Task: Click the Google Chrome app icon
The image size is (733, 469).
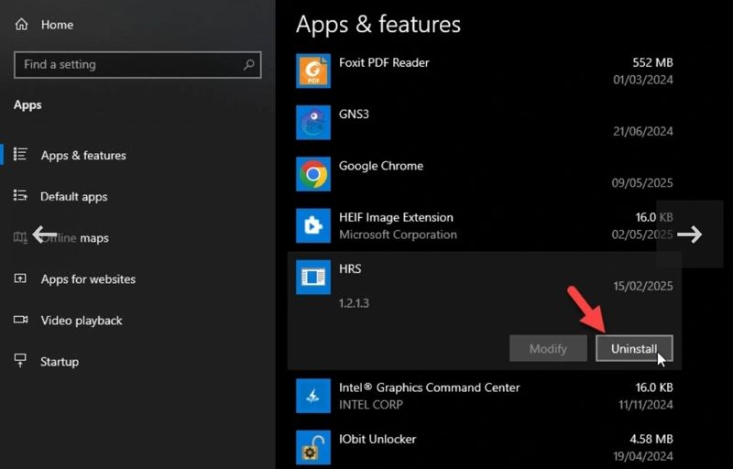Action: pos(313,173)
